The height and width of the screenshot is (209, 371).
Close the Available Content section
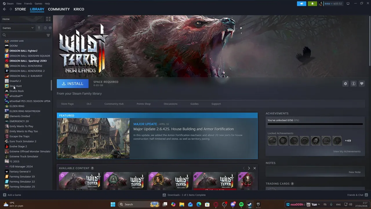254,168
